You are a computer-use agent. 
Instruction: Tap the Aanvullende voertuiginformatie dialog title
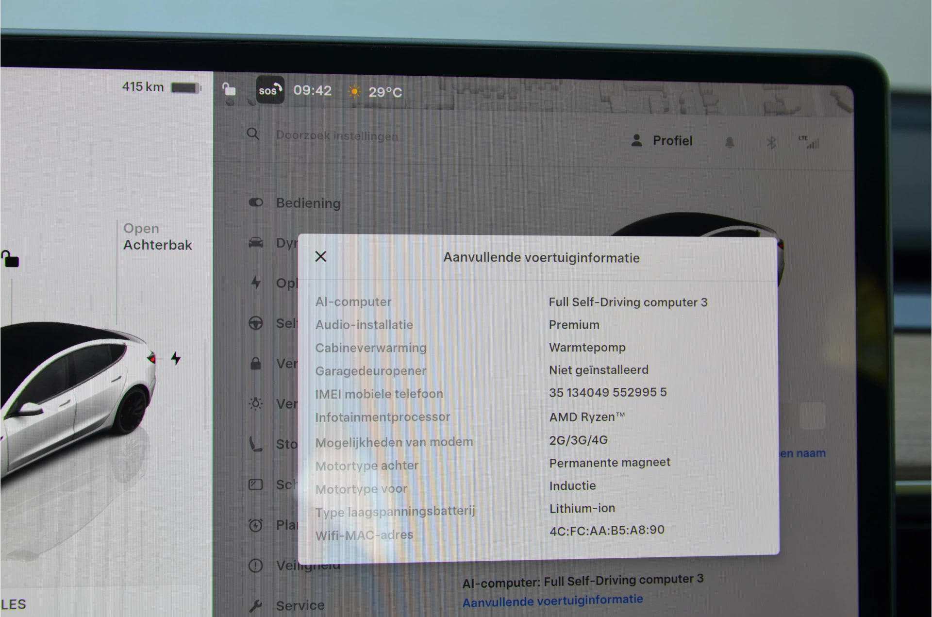click(x=541, y=257)
